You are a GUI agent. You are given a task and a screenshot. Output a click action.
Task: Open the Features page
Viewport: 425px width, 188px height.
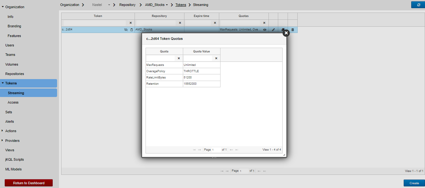pos(14,36)
